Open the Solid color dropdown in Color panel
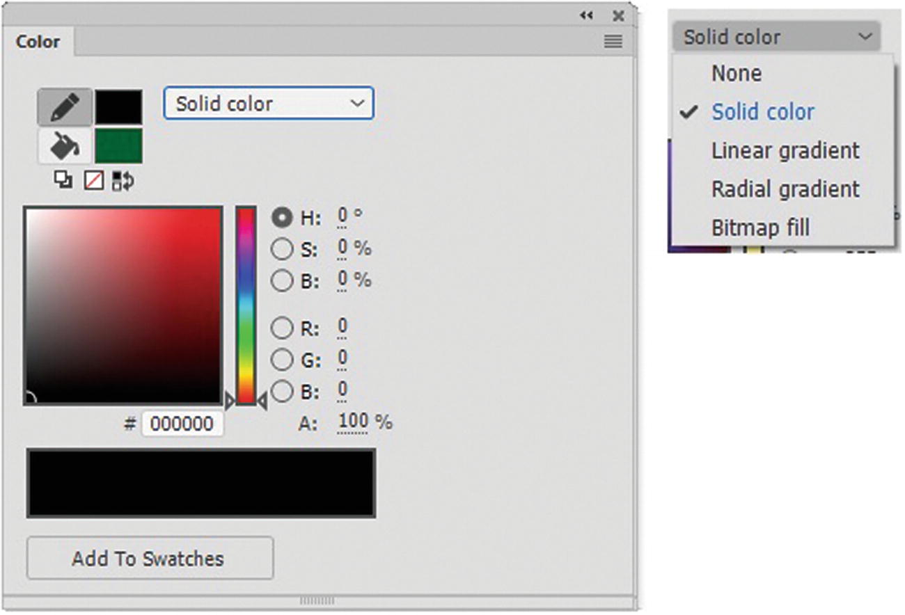The width and height of the screenshot is (905, 615). point(269,104)
